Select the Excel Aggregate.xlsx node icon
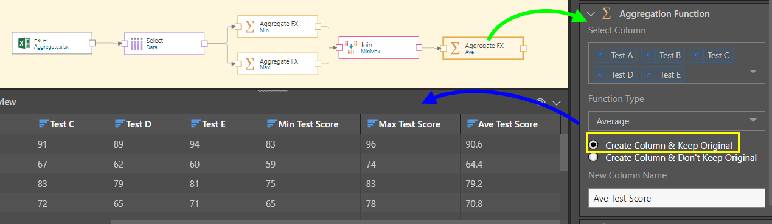Screen dimensions: 772x224 click(24, 42)
